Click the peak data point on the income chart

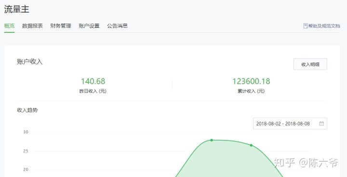[x=212, y=140]
